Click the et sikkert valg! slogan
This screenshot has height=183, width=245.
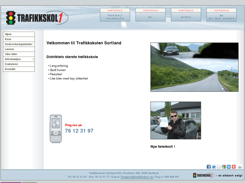(x=229, y=176)
